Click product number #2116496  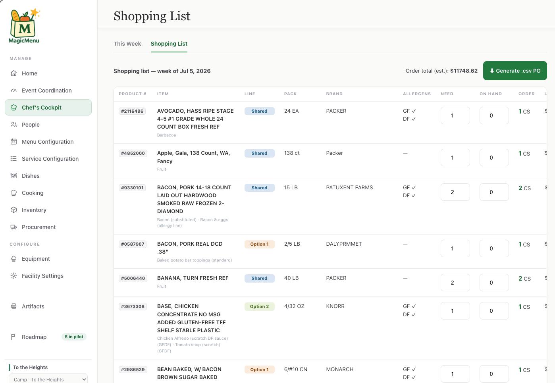[133, 111]
